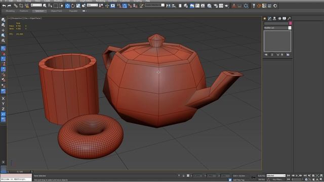Open the viewport [+] general menu

coord(9,18)
